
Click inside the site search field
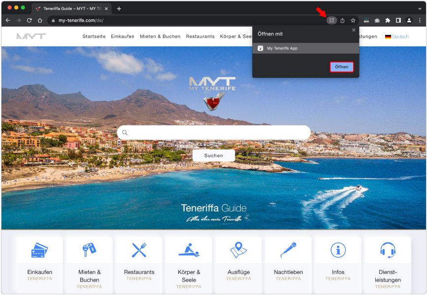pyautogui.click(x=214, y=132)
